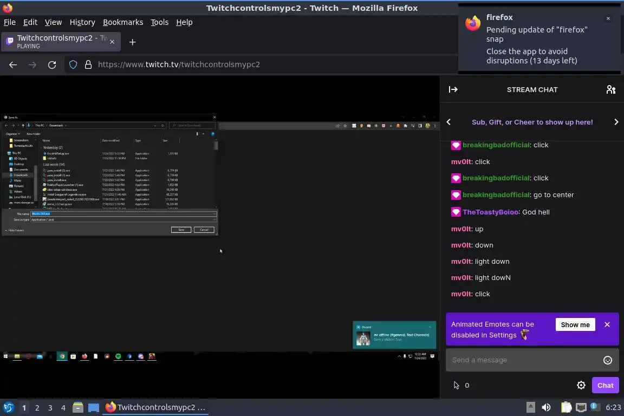624x416 pixels.
Task: Click the channel points cursor icon
Action: click(457, 385)
